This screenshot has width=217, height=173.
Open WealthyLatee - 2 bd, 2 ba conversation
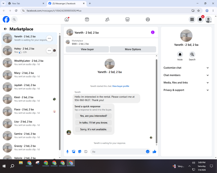(x=29, y=63)
